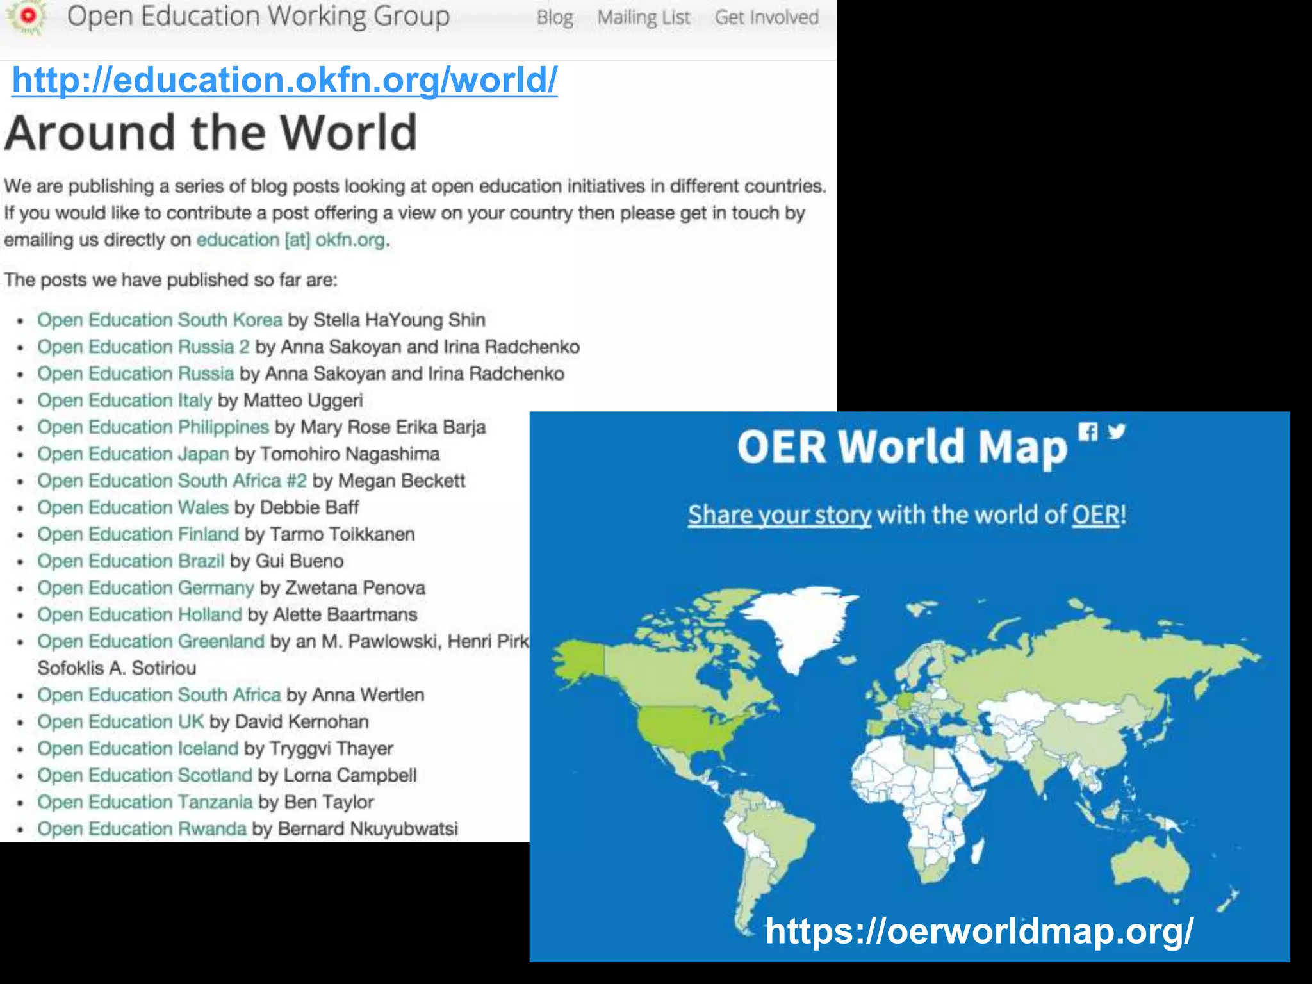This screenshot has width=1312, height=984.
Task: Open the Open Education Germany post
Action: pyautogui.click(x=145, y=587)
